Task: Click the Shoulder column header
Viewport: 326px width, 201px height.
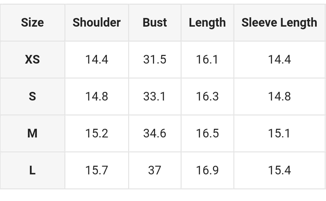Action: [x=97, y=23]
